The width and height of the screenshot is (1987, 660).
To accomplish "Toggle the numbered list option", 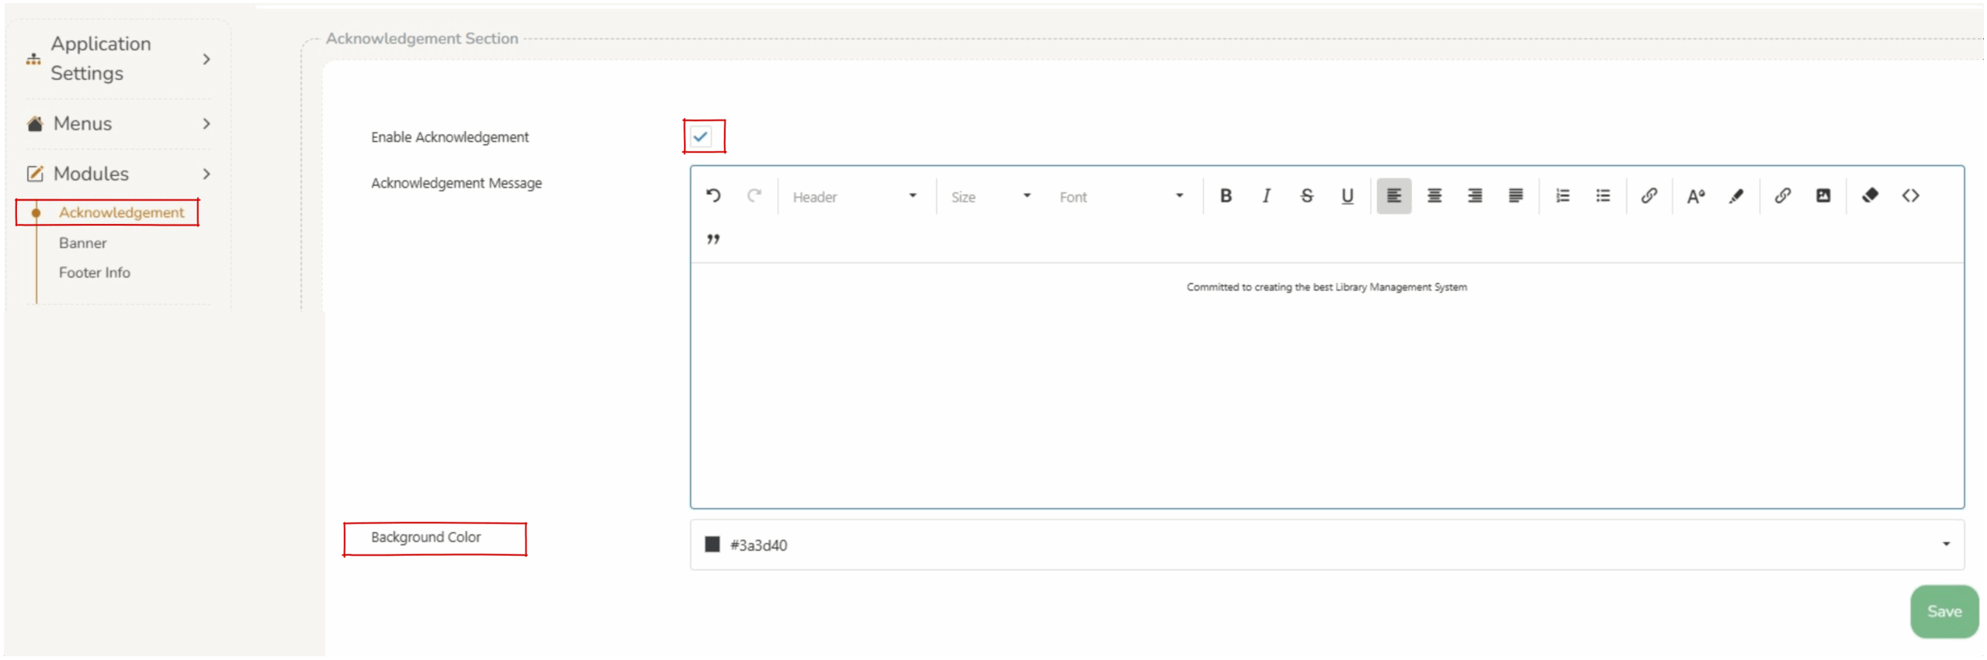I will click(1562, 196).
